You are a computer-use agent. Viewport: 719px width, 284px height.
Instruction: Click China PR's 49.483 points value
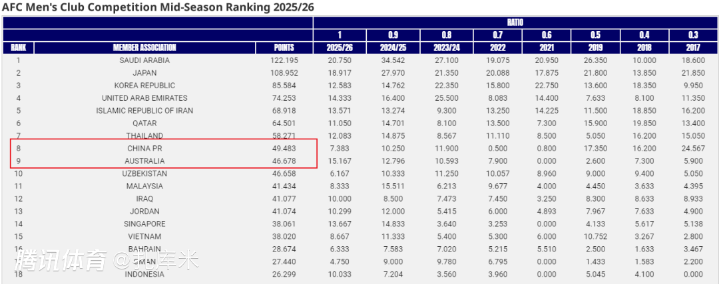[284, 149]
